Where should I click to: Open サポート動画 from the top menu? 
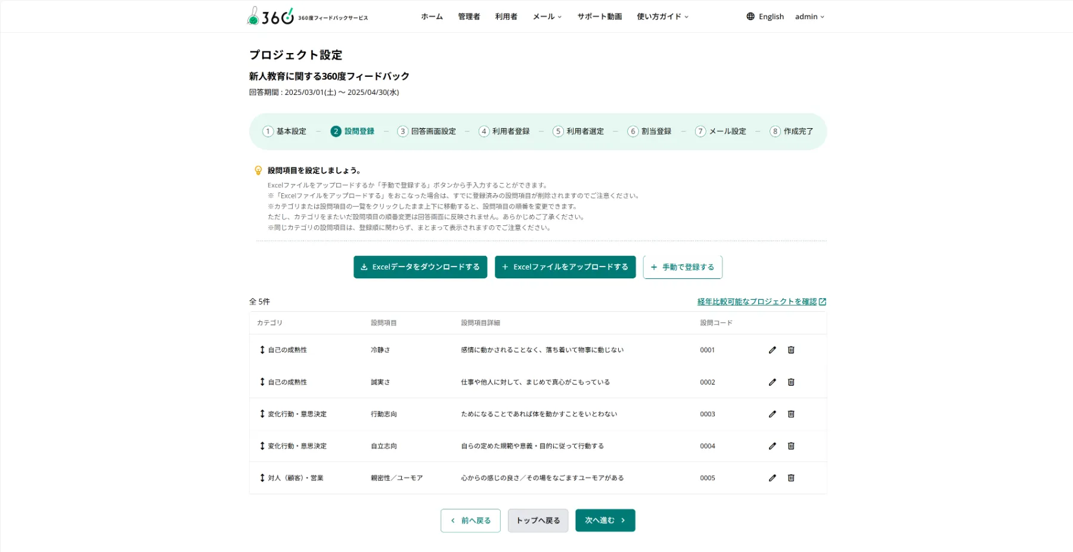pyautogui.click(x=599, y=16)
